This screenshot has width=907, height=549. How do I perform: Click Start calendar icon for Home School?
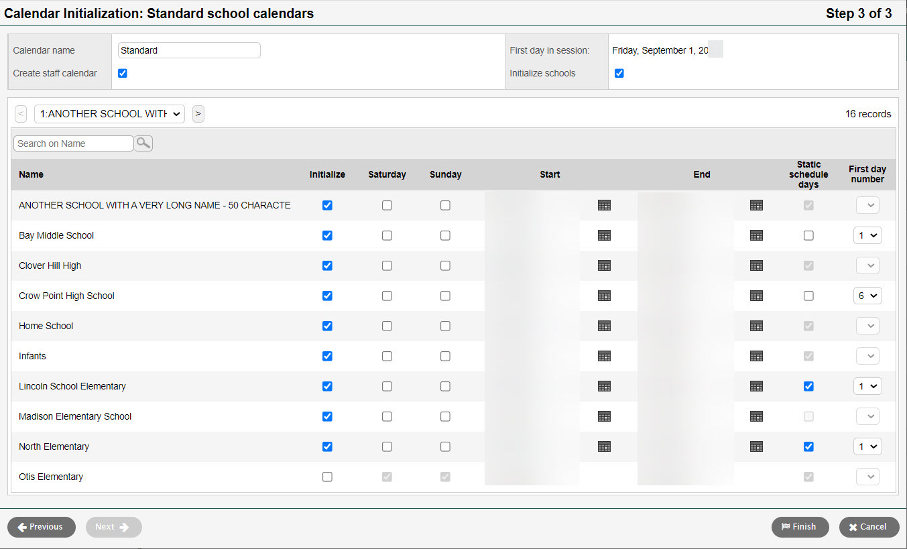pos(604,326)
